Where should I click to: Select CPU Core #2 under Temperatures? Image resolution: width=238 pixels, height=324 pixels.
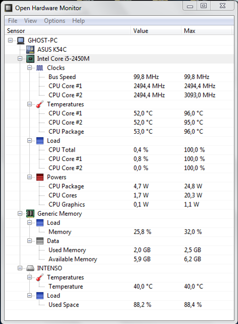pyautogui.click(x=119, y=122)
